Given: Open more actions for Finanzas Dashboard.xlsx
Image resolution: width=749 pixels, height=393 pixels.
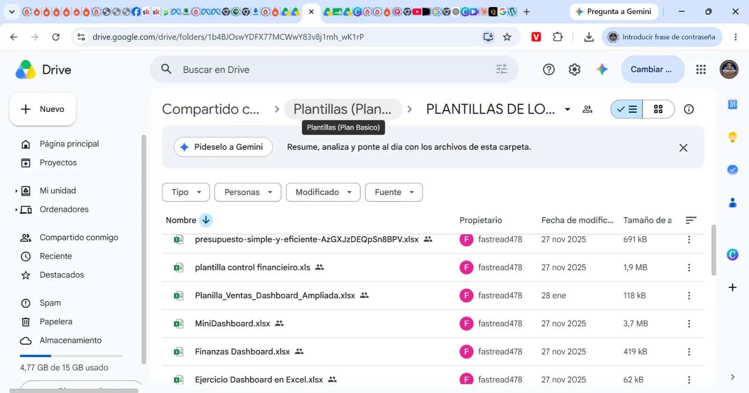Looking at the screenshot, I should tap(689, 352).
